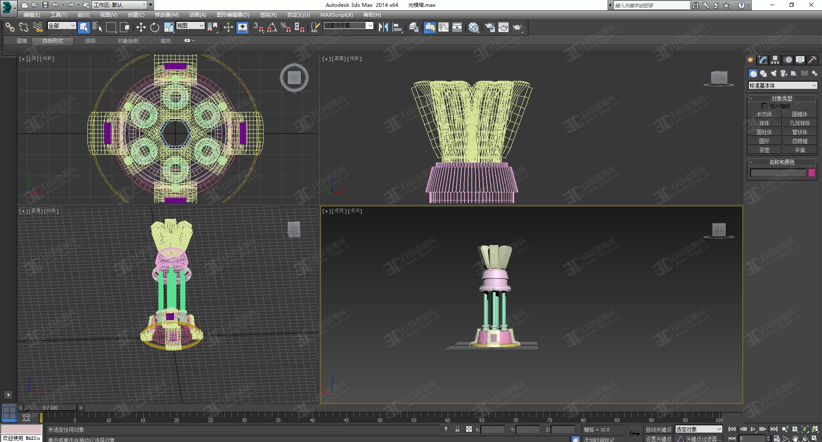Enable the 自动栅格 checkbox
Image resolution: width=822 pixels, height=442 pixels.
tap(764, 106)
